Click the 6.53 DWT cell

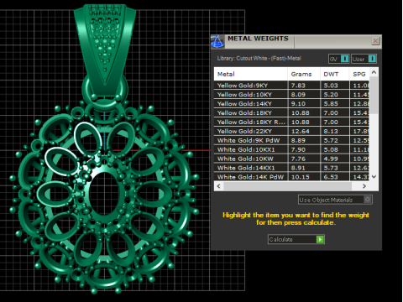[335, 177]
